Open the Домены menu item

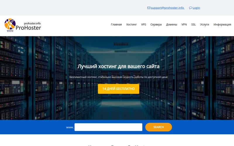click(171, 25)
